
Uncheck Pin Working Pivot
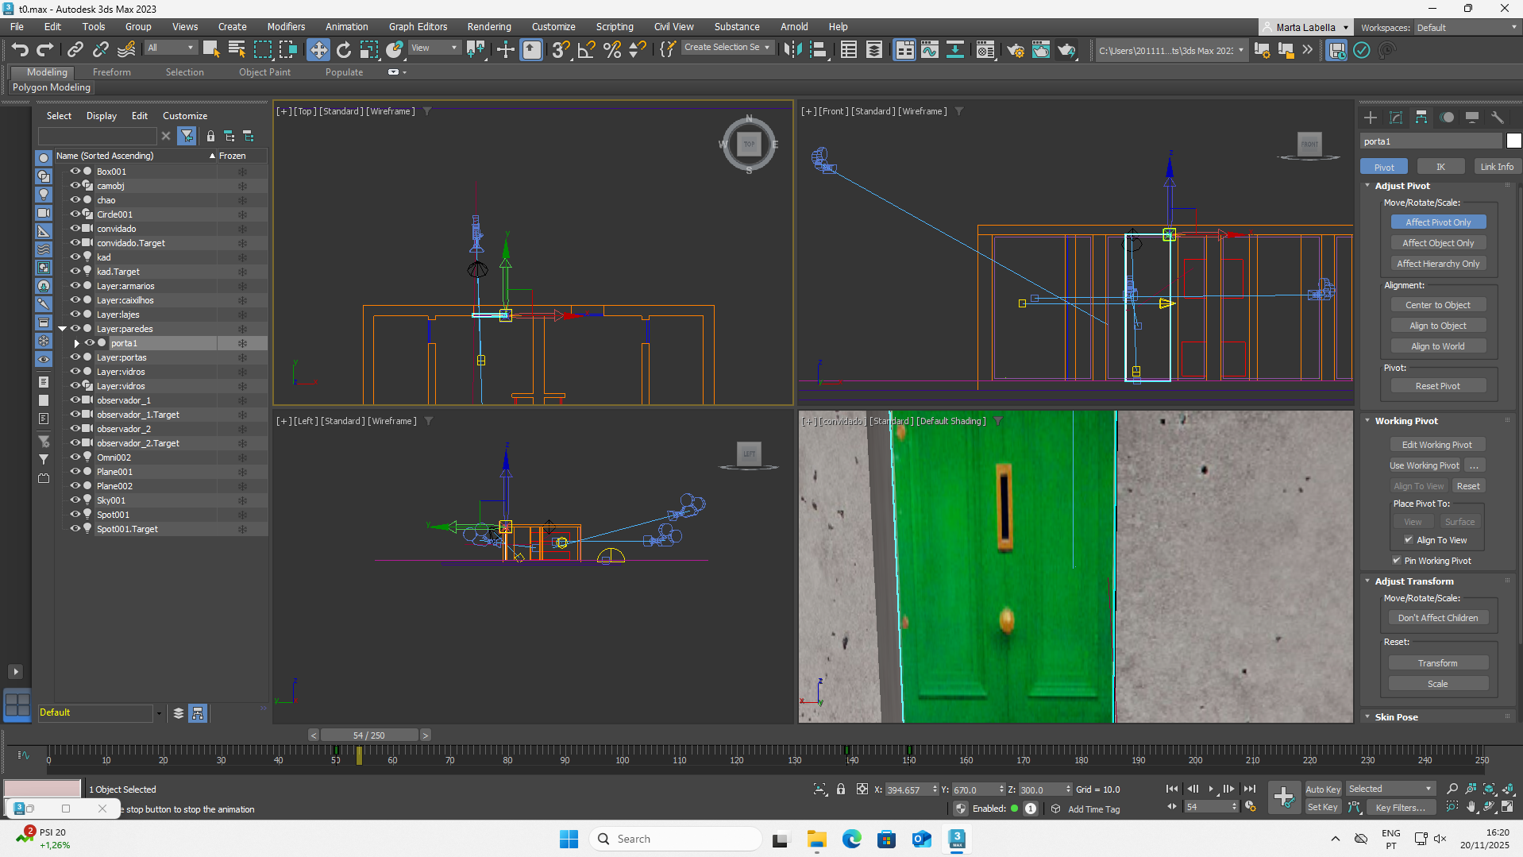click(1397, 561)
